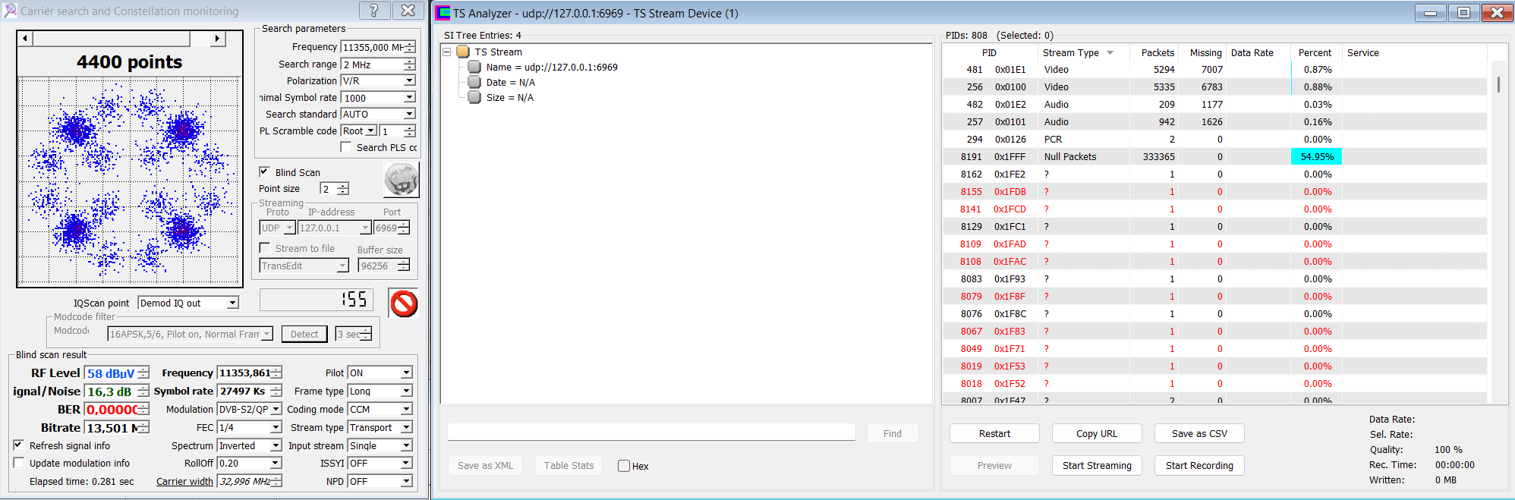Open the Frame type dropdown
Image resolution: width=1515 pixels, height=500 pixels.
(x=406, y=391)
